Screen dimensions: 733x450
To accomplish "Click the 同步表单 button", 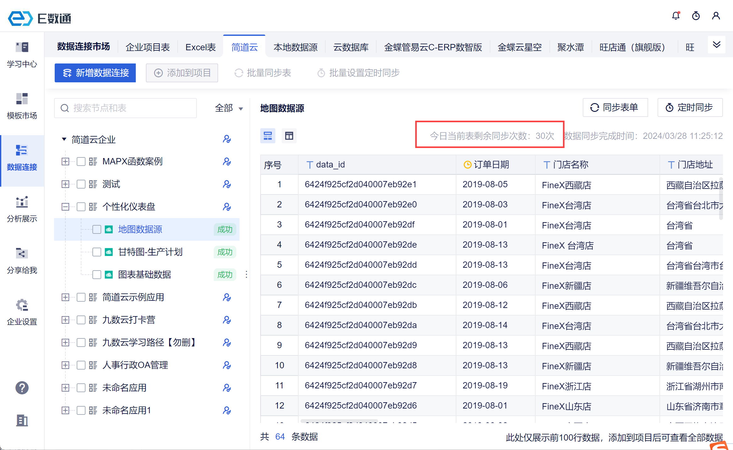I will [615, 107].
